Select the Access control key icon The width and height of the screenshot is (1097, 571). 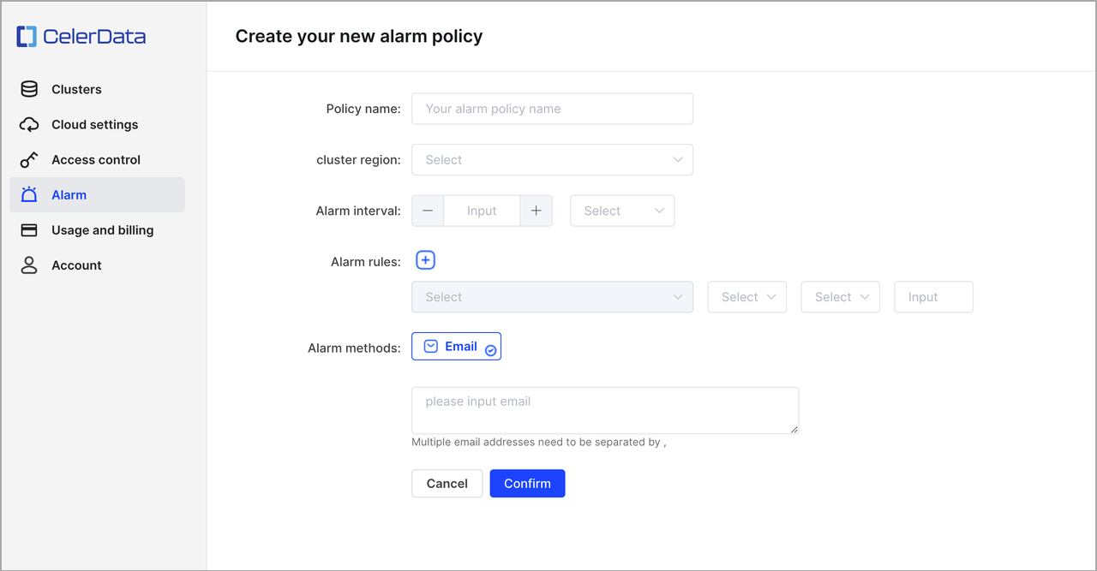[x=28, y=159]
